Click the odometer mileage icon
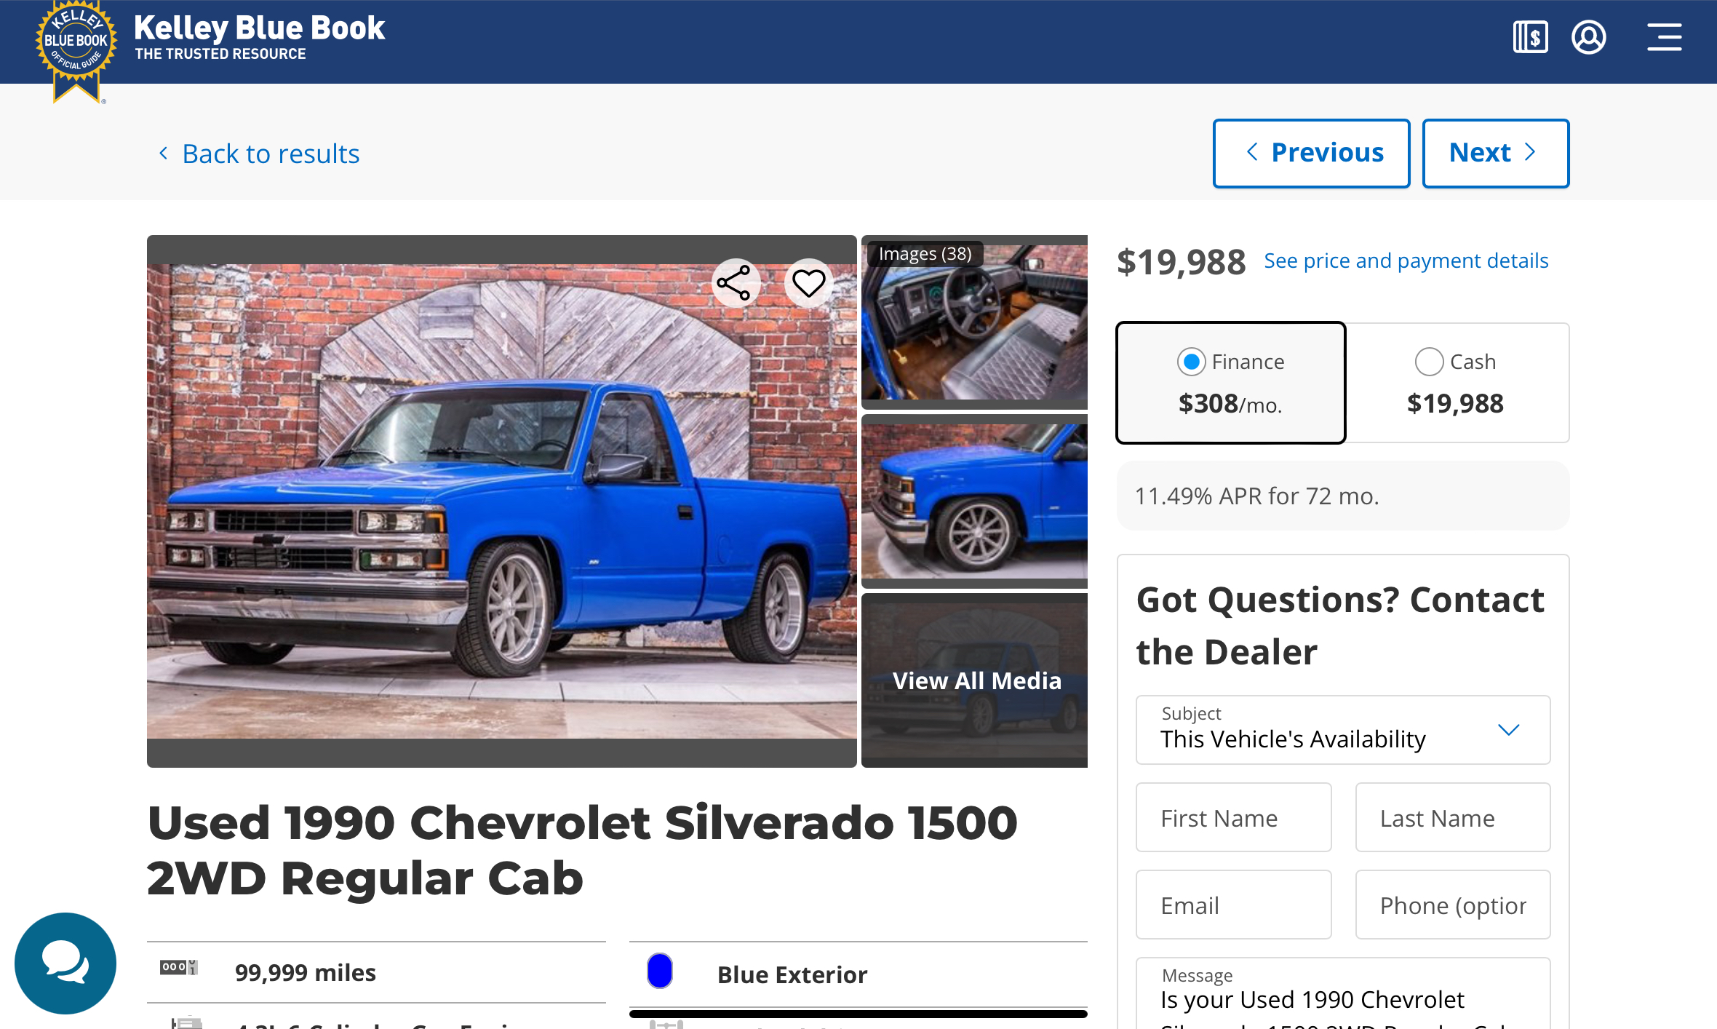The image size is (1717, 1029). tap(178, 967)
